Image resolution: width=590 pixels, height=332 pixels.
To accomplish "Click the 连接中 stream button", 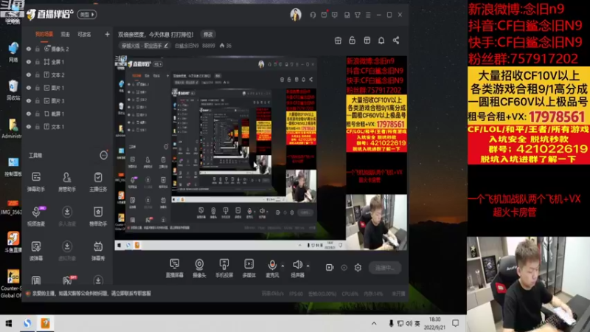I will pyautogui.click(x=385, y=268).
